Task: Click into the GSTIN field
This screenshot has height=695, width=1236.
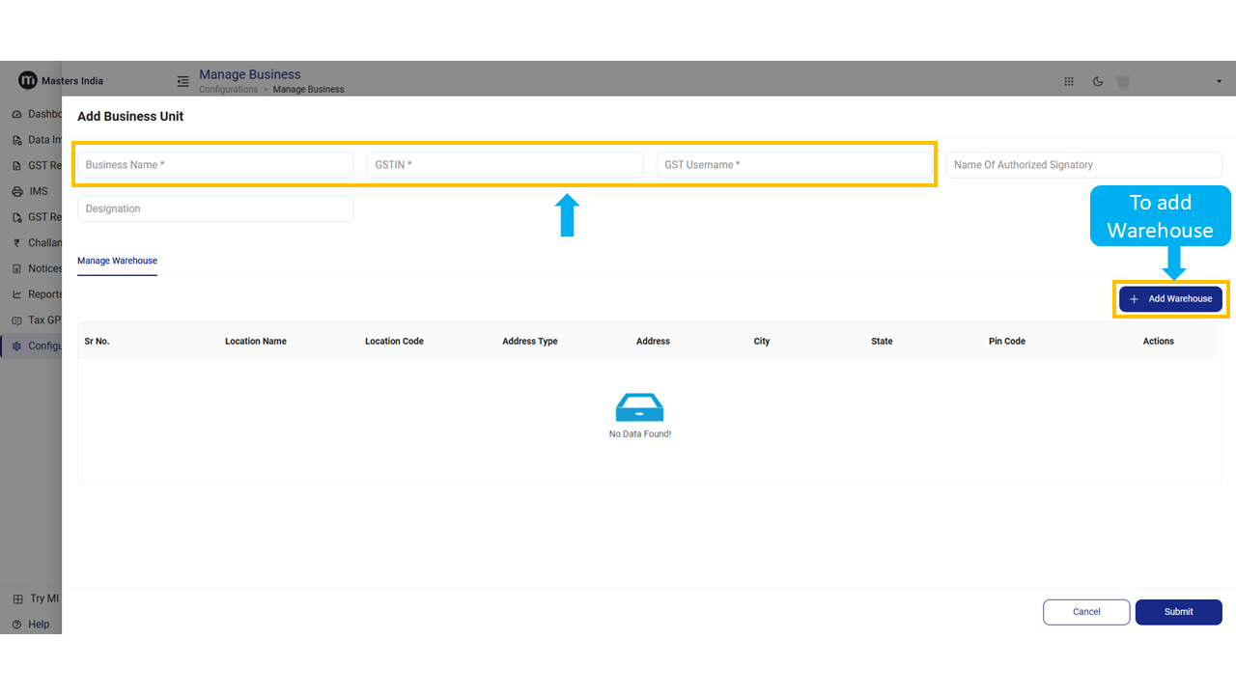Action: point(504,165)
